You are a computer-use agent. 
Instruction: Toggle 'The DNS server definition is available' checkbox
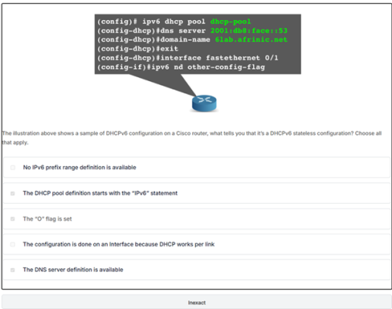(x=12, y=270)
